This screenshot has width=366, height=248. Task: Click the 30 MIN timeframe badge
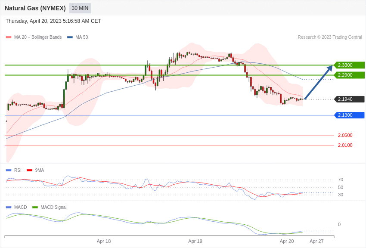80,8
